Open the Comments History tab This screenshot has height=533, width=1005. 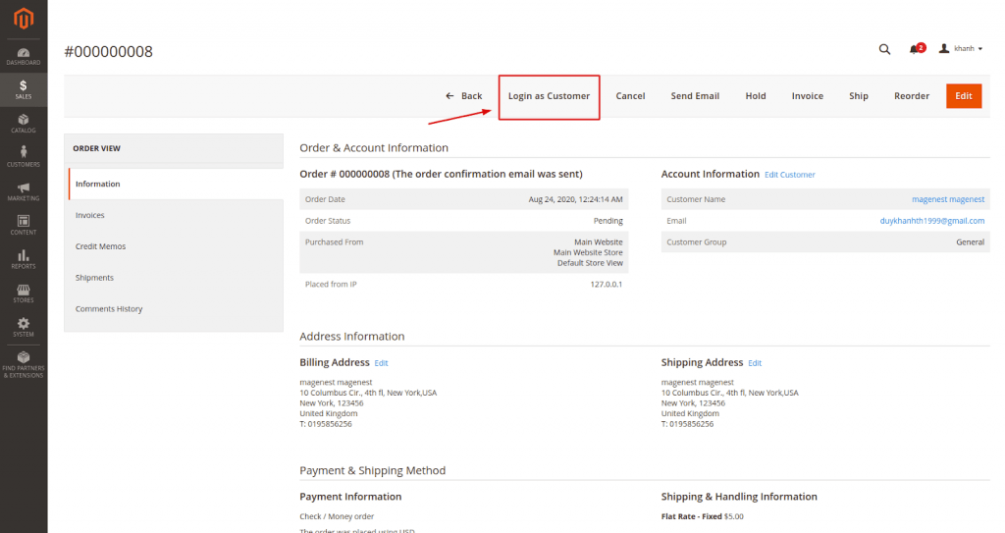[109, 309]
